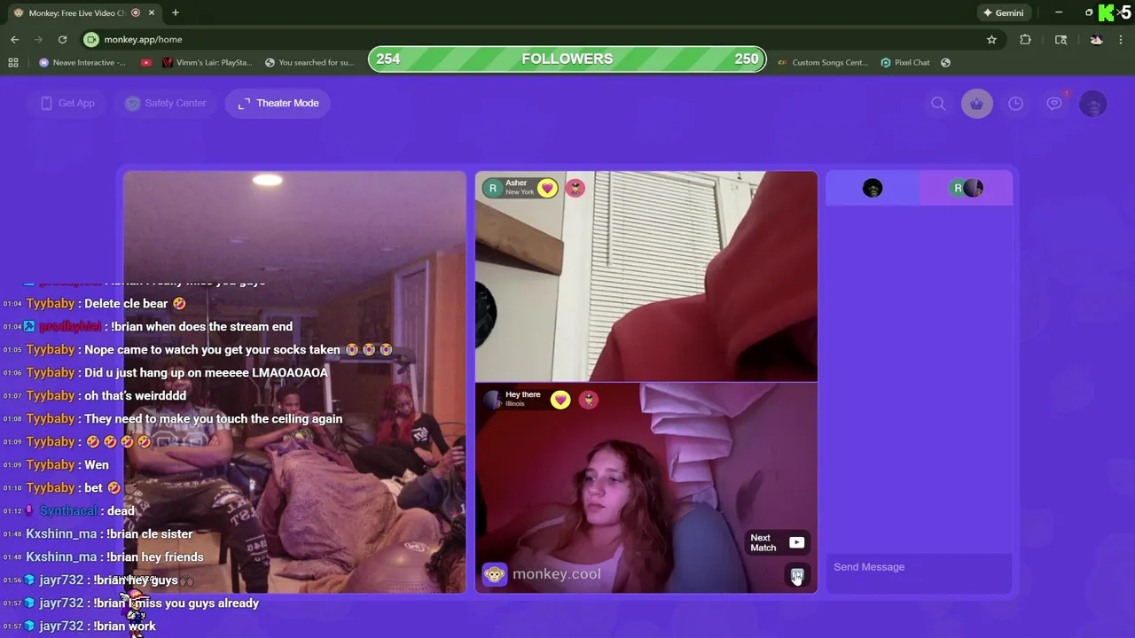Click the sound control icon below Next Match
This screenshot has width=1135, height=638.
pyautogui.click(x=797, y=576)
